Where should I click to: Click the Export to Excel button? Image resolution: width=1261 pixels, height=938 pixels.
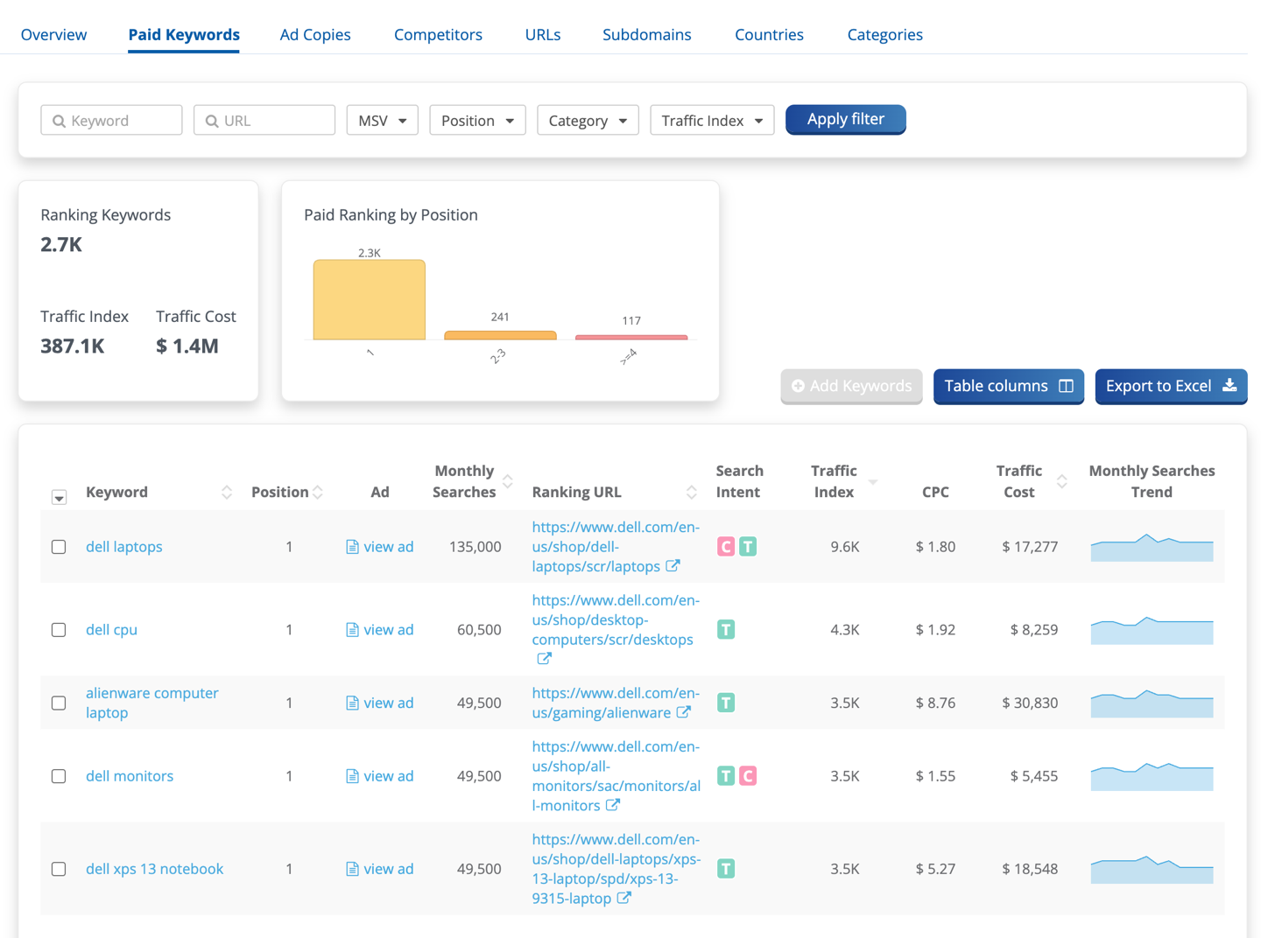(x=1171, y=386)
